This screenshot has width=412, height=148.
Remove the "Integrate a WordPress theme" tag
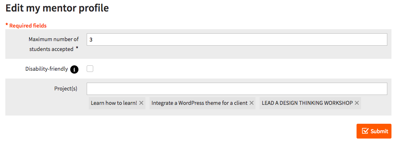click(x=251, y=103)
